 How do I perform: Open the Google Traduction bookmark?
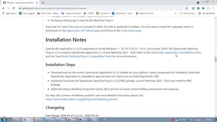click(x=72, y=13)
